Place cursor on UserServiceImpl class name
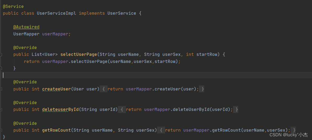Viewport: 312px width, 140px height. click(x=56, y=13)
